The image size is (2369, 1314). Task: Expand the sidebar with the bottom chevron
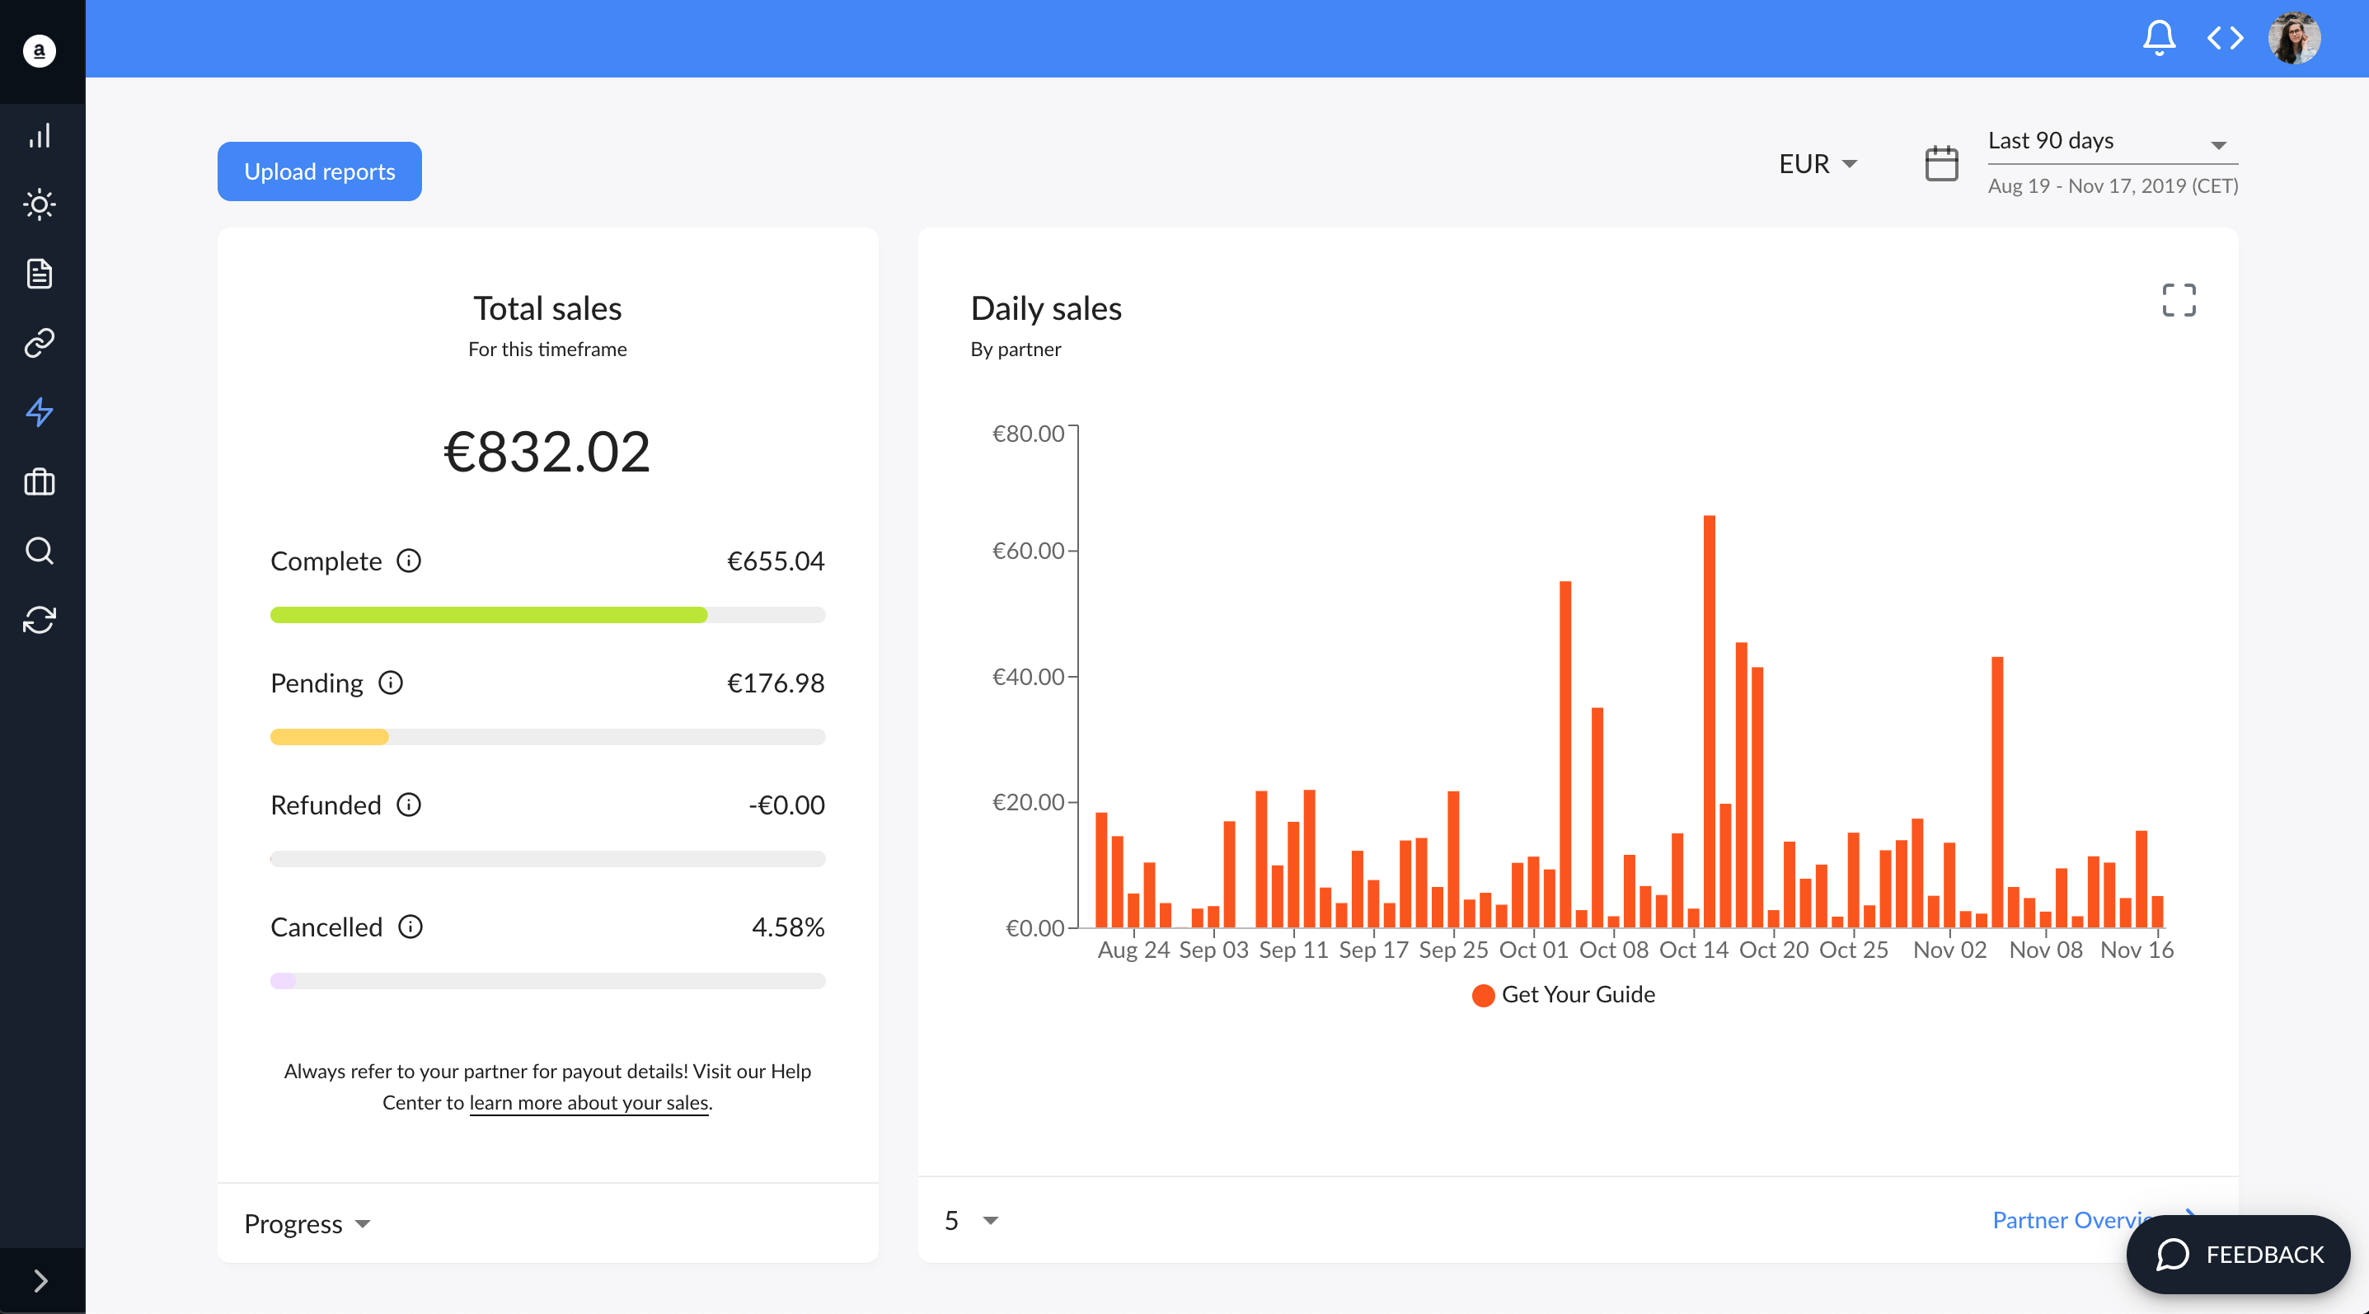click(40, 1280)
